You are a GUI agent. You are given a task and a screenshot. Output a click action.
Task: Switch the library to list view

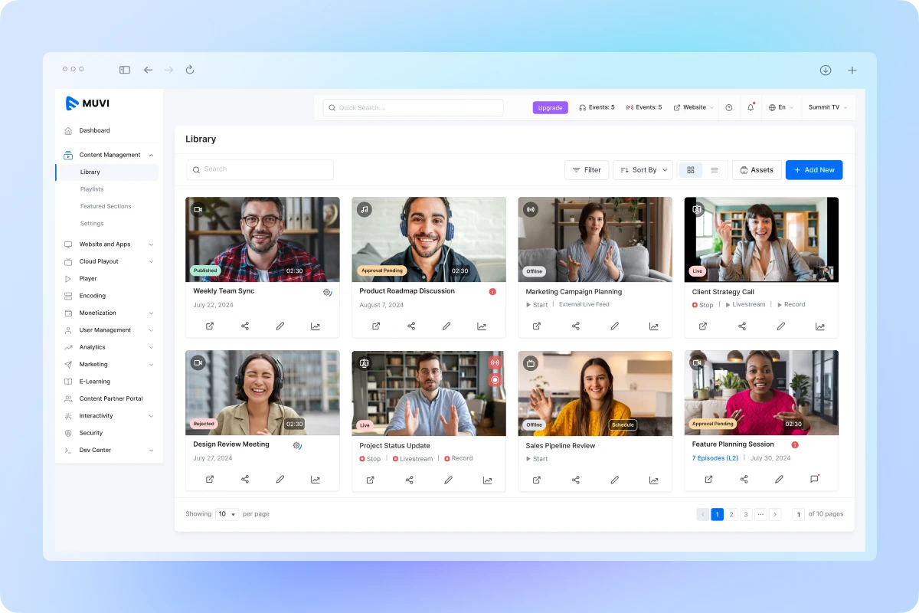pos(714,169)
